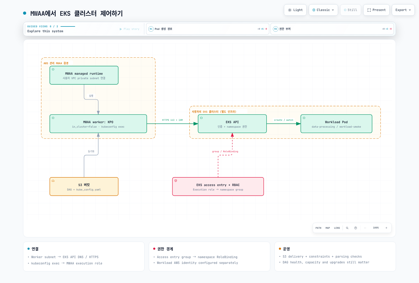Open the help question-mark icon
The image size is (419, 283).
tap(356, 228)
